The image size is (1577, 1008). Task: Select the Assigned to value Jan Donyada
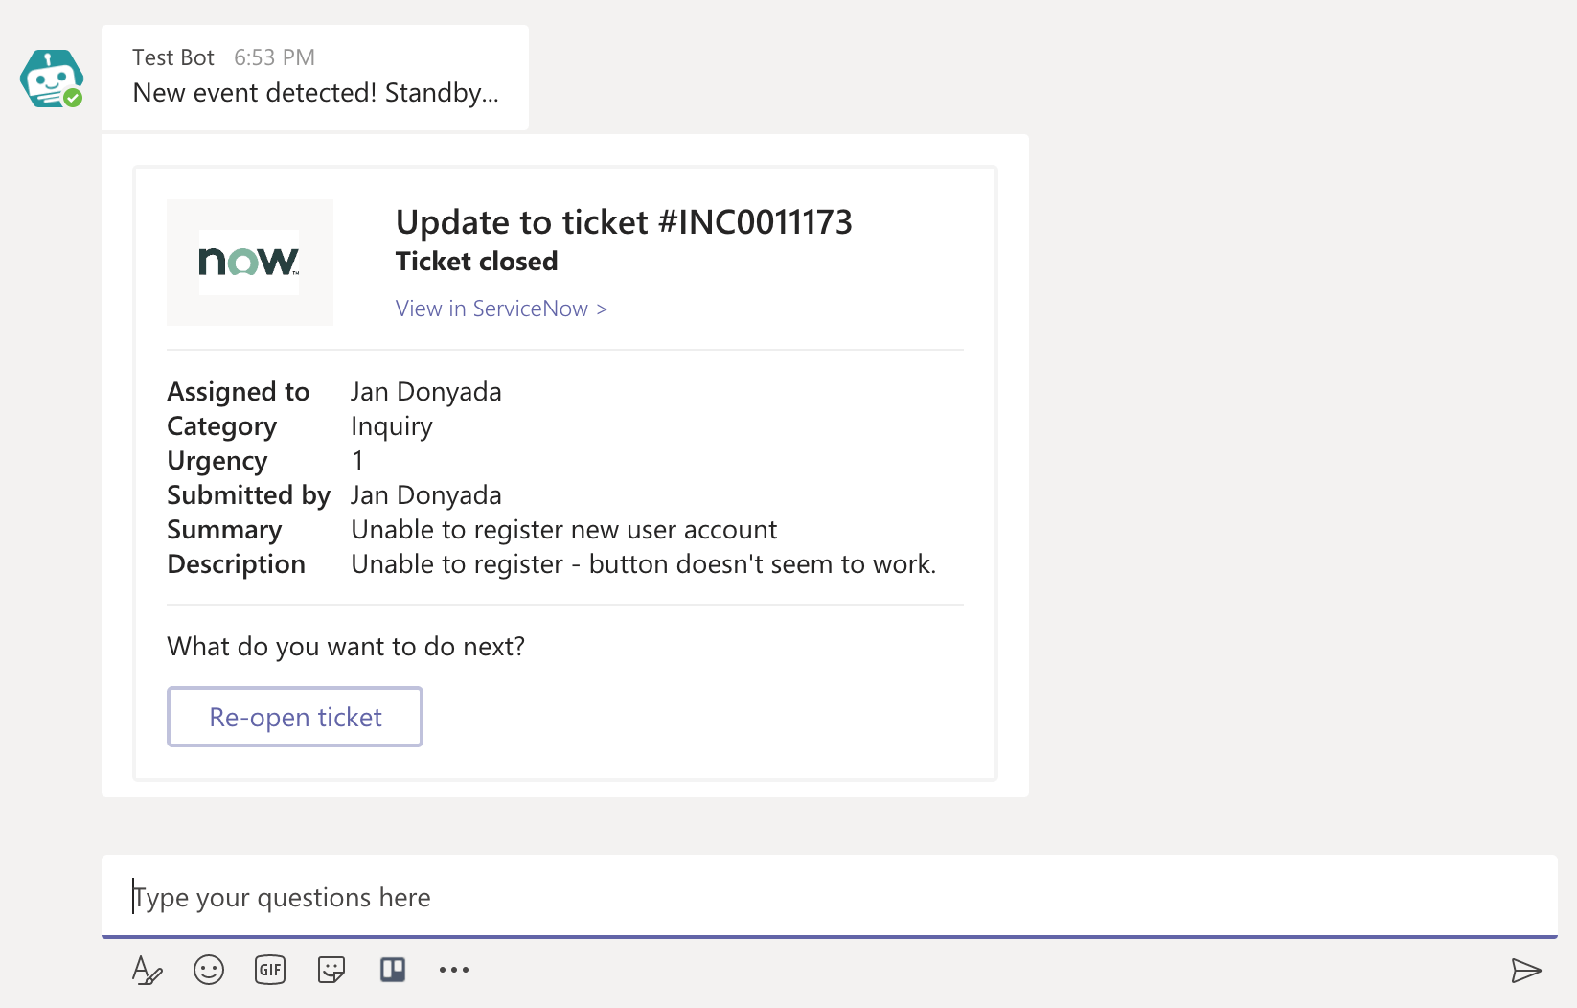[426, 392]
